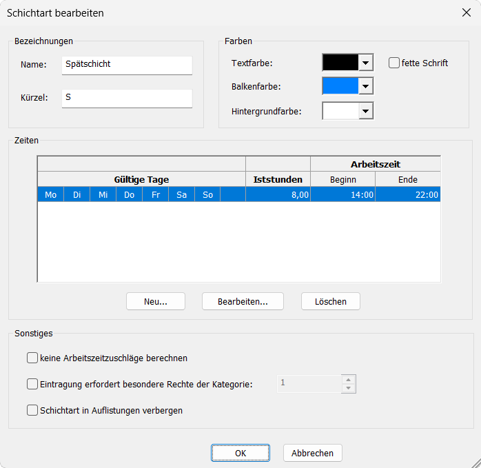Select the Do day cell
Image resolution: width=481 pixels, height=468 pixels.
click(x=129, y=194)
